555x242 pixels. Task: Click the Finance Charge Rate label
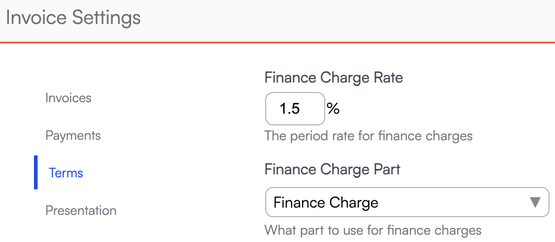click(334, 78)
